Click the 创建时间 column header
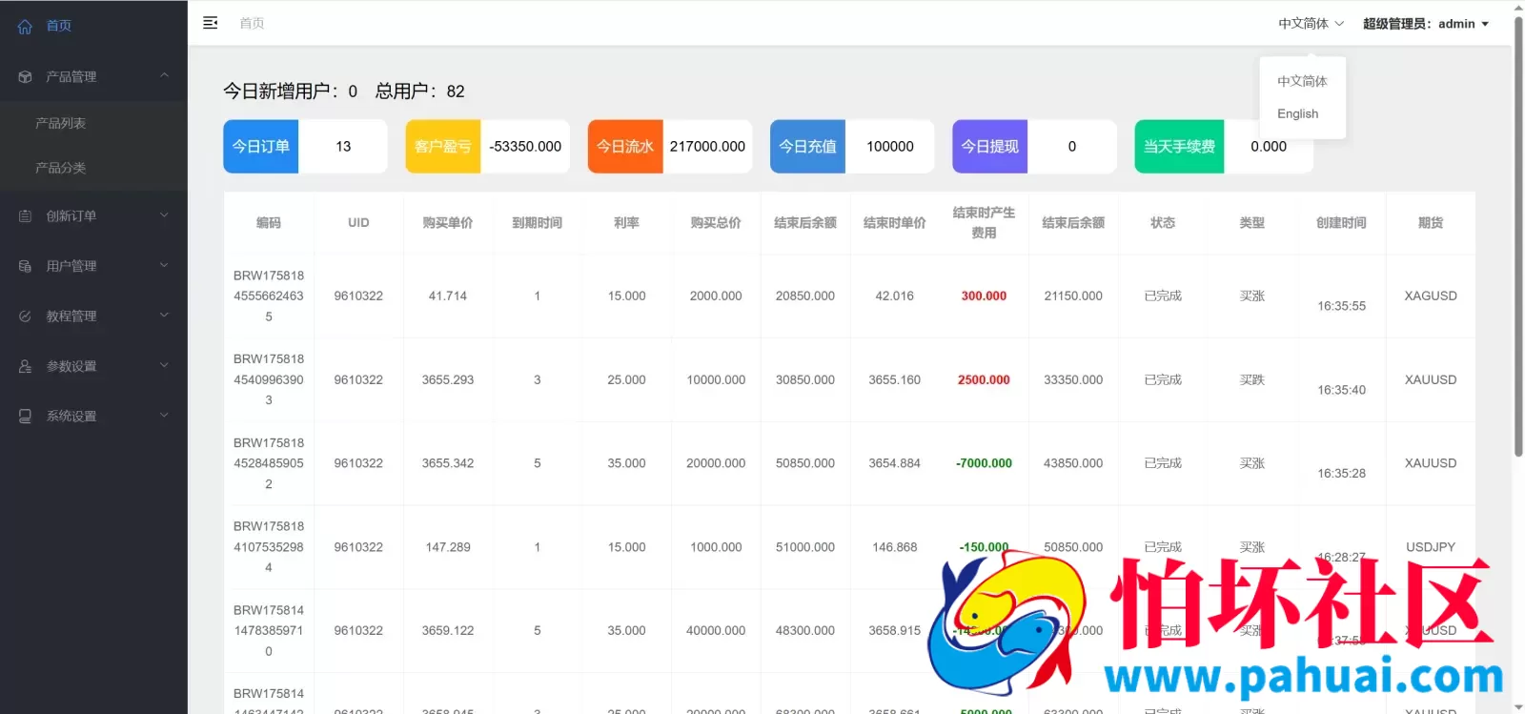Image resolution: width=1525 pixels, height=714 pixels. click(x=1341, y=223)
